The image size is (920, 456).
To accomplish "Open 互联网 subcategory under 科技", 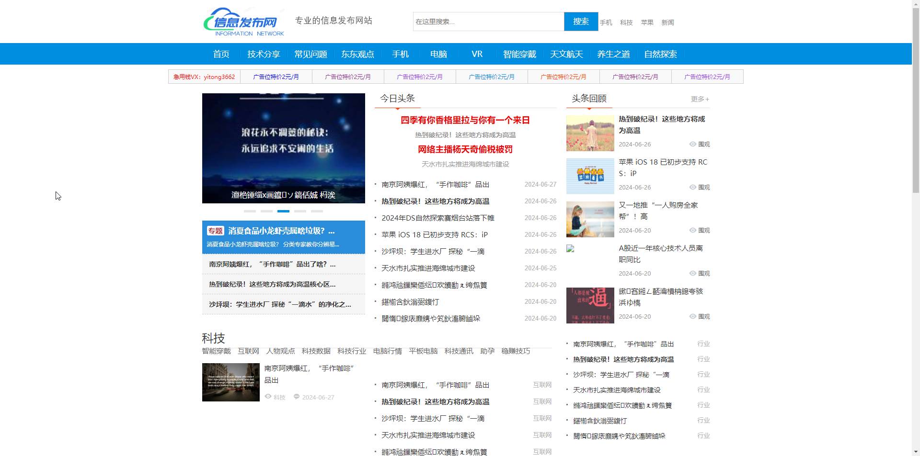I will pos(248,351).
